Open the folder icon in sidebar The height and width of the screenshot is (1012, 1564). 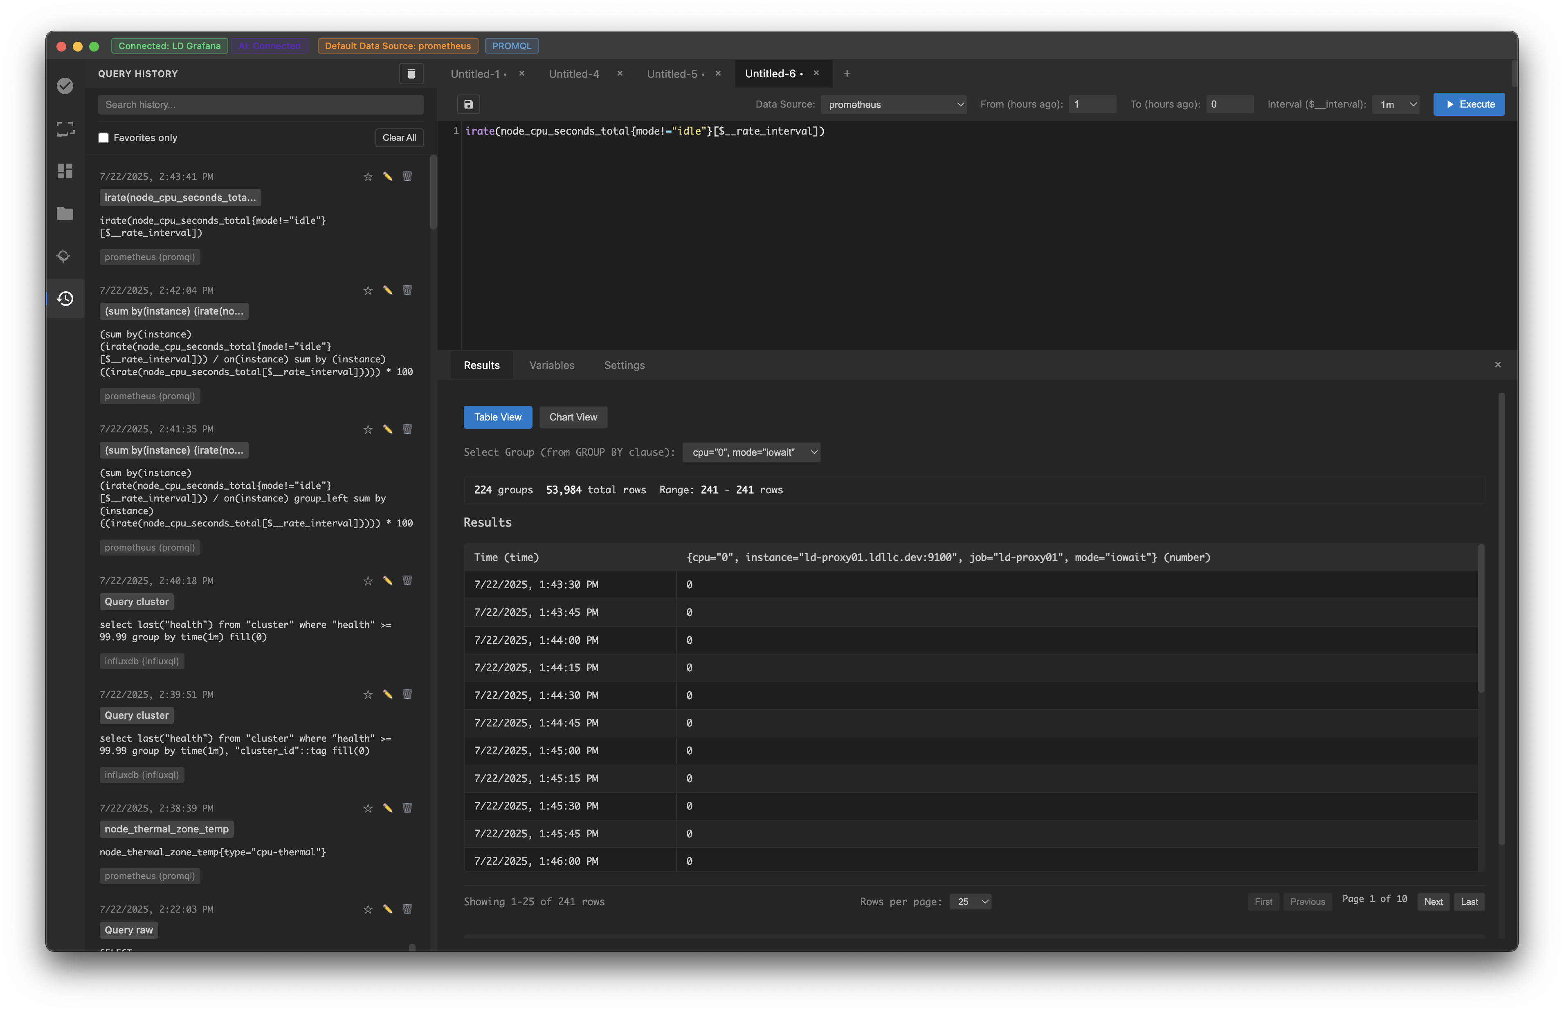[x=65, y=214]
